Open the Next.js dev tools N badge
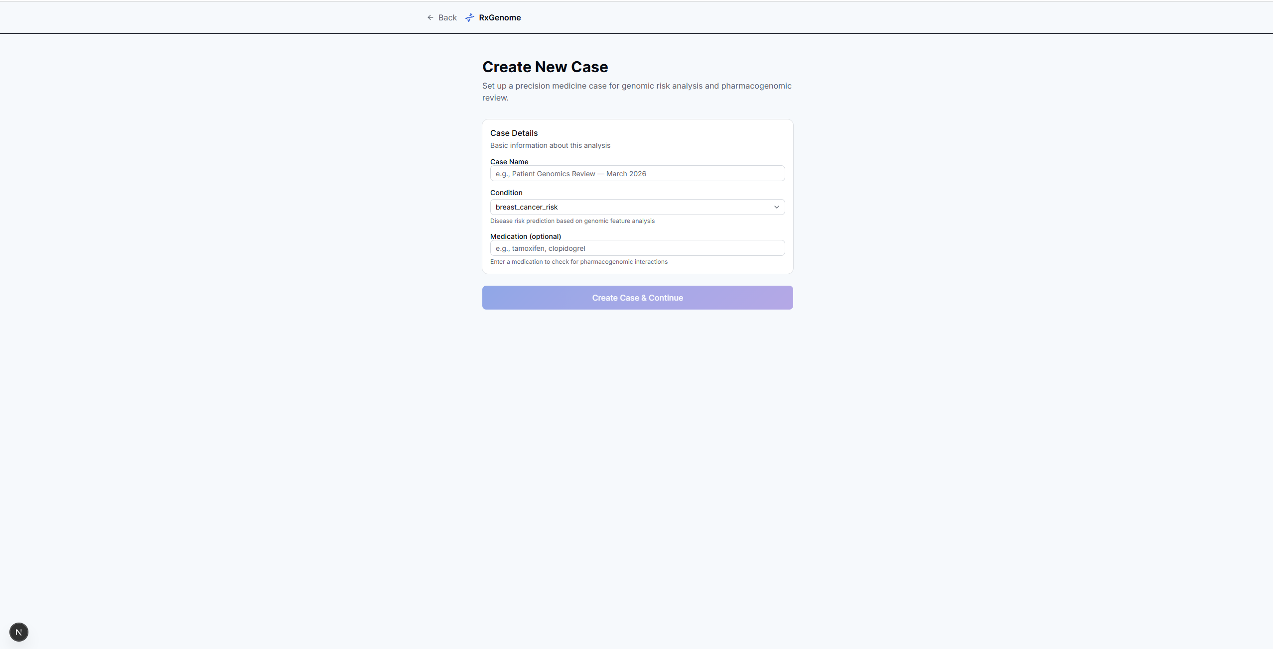This screenshot has width=1273, height=649. 19,632
